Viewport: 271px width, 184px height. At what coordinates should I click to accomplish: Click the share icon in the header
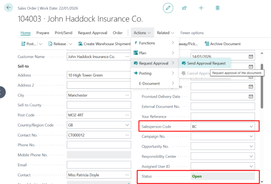pos(184,8)
